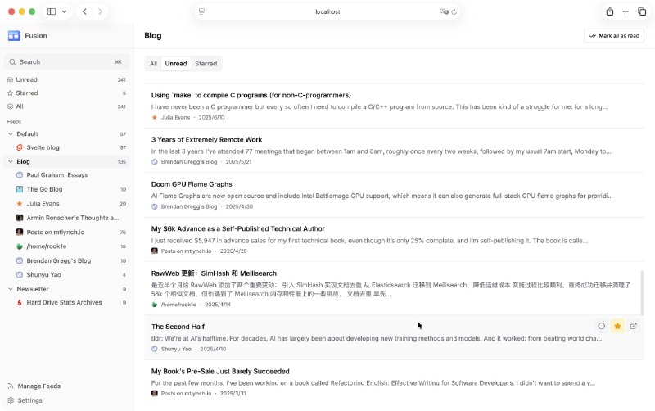655x411 pixels.
Task: Reload the page with refresh icon
Action: [x=454, y=11]
